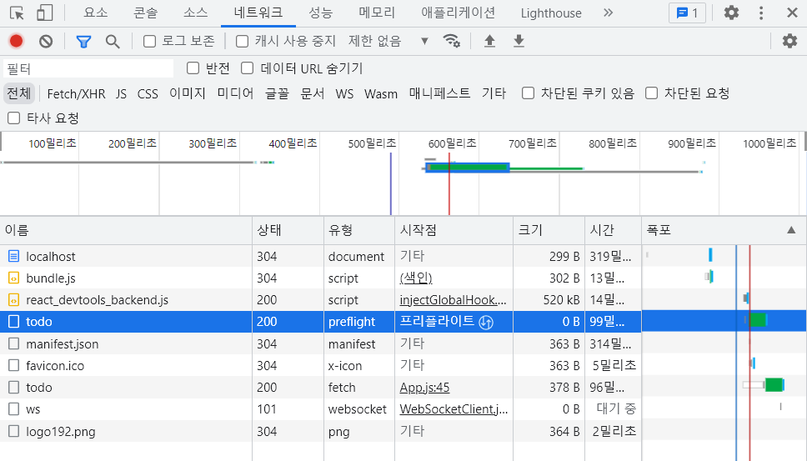Show more panel tabs chevron

click(x=609, y=13)
